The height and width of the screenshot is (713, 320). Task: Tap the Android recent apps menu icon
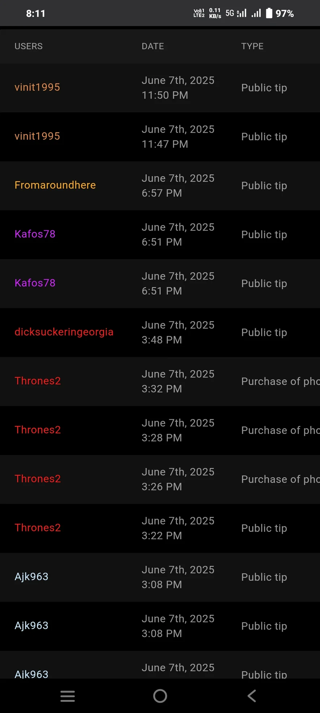[x=68, y=696]
